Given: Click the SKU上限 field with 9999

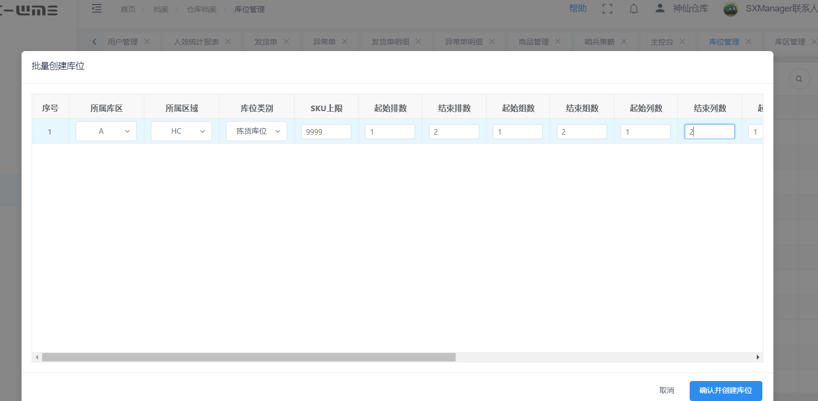Looking at the screenshot, I should (x=326, y=132).
